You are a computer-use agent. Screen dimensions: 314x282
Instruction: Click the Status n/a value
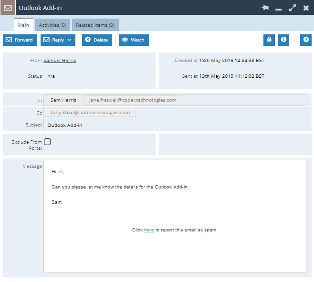coord(51,76)
